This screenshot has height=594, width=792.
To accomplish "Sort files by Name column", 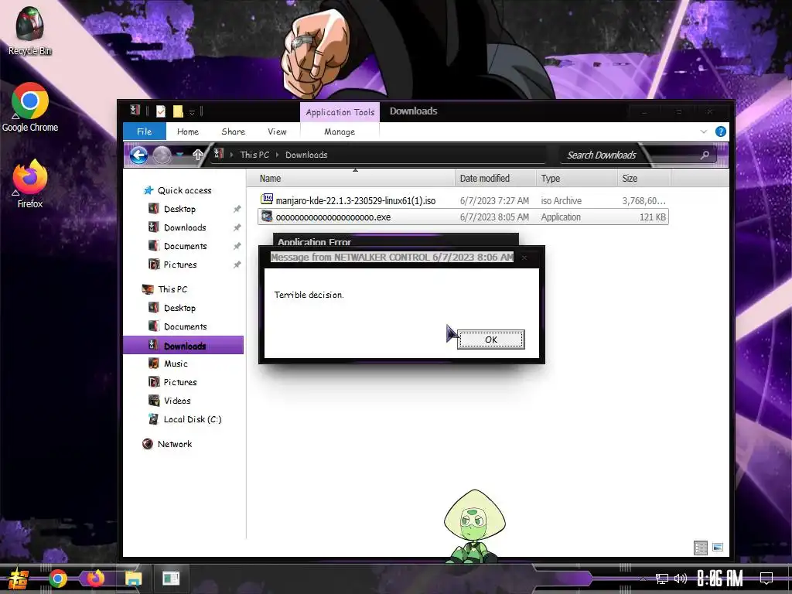I will pos(351,179).
